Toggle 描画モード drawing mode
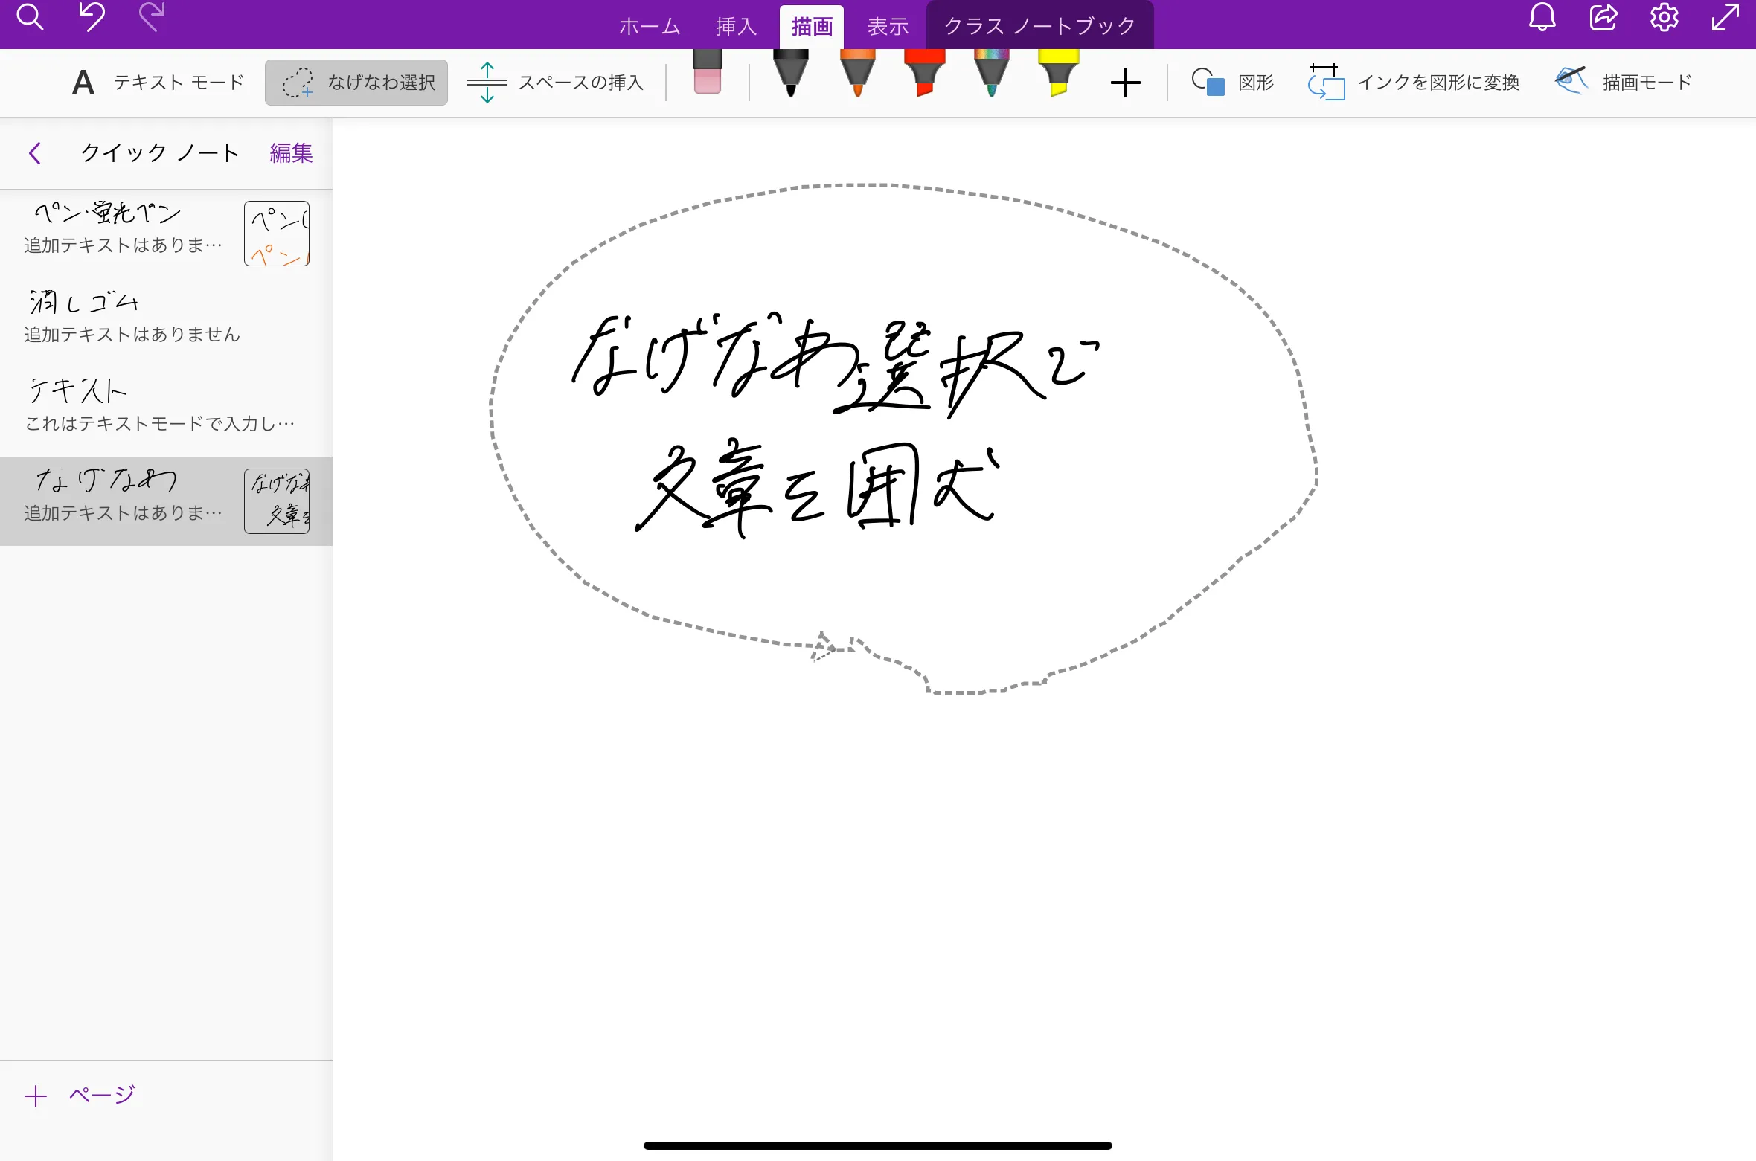The width and height of the screenshot is (1756, 1161). (1623, 82)
